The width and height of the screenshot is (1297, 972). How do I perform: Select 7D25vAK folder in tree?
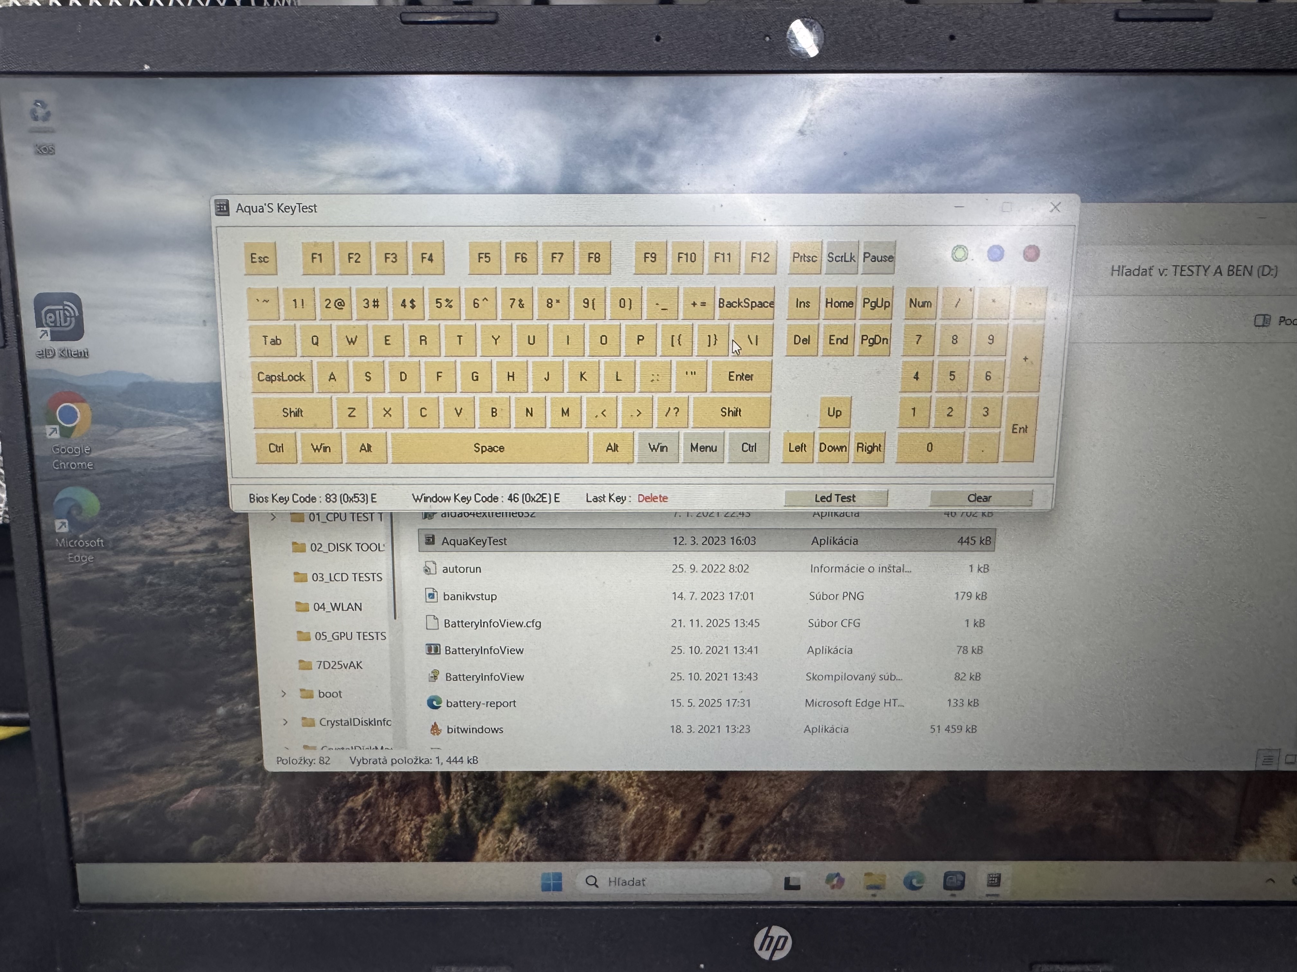pyautogui.click(x=331, y=665)
